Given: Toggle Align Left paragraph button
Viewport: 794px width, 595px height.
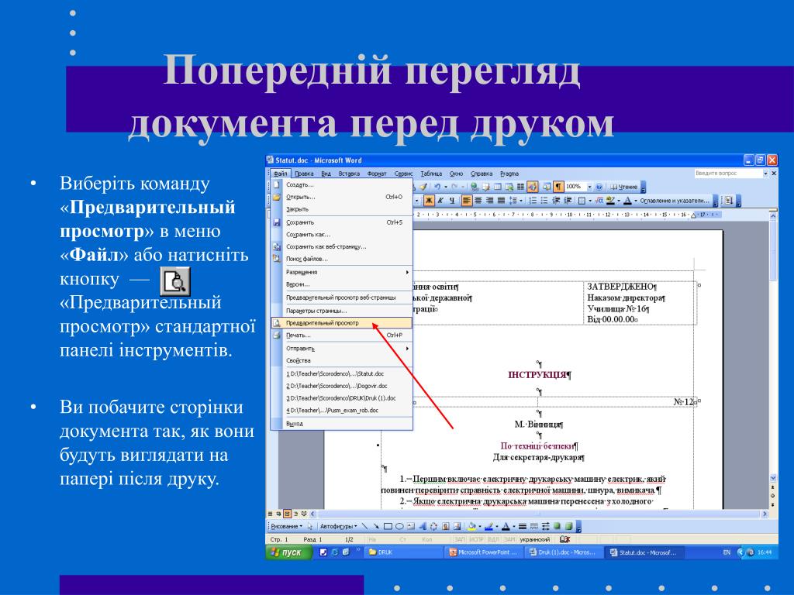Looking at the screenshot, I should click(x=466, y=201).
